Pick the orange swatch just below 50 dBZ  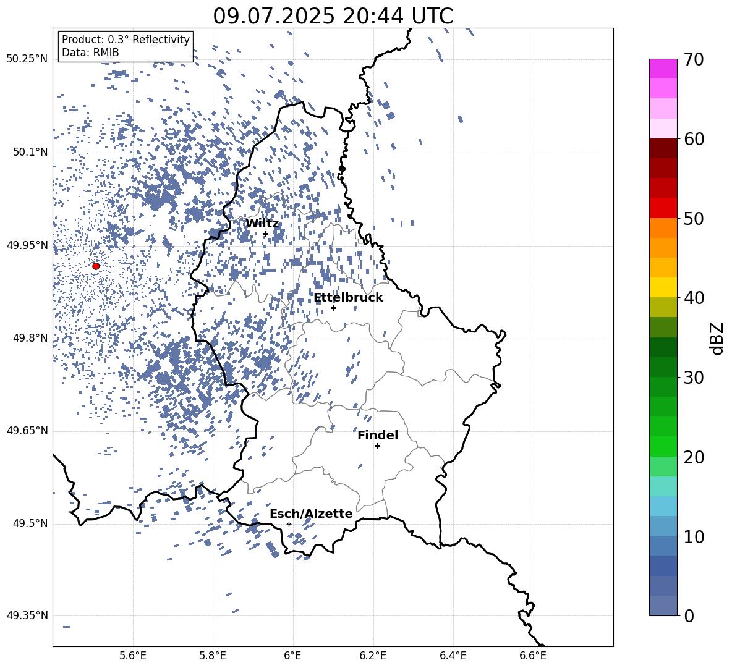pos(663,228)
